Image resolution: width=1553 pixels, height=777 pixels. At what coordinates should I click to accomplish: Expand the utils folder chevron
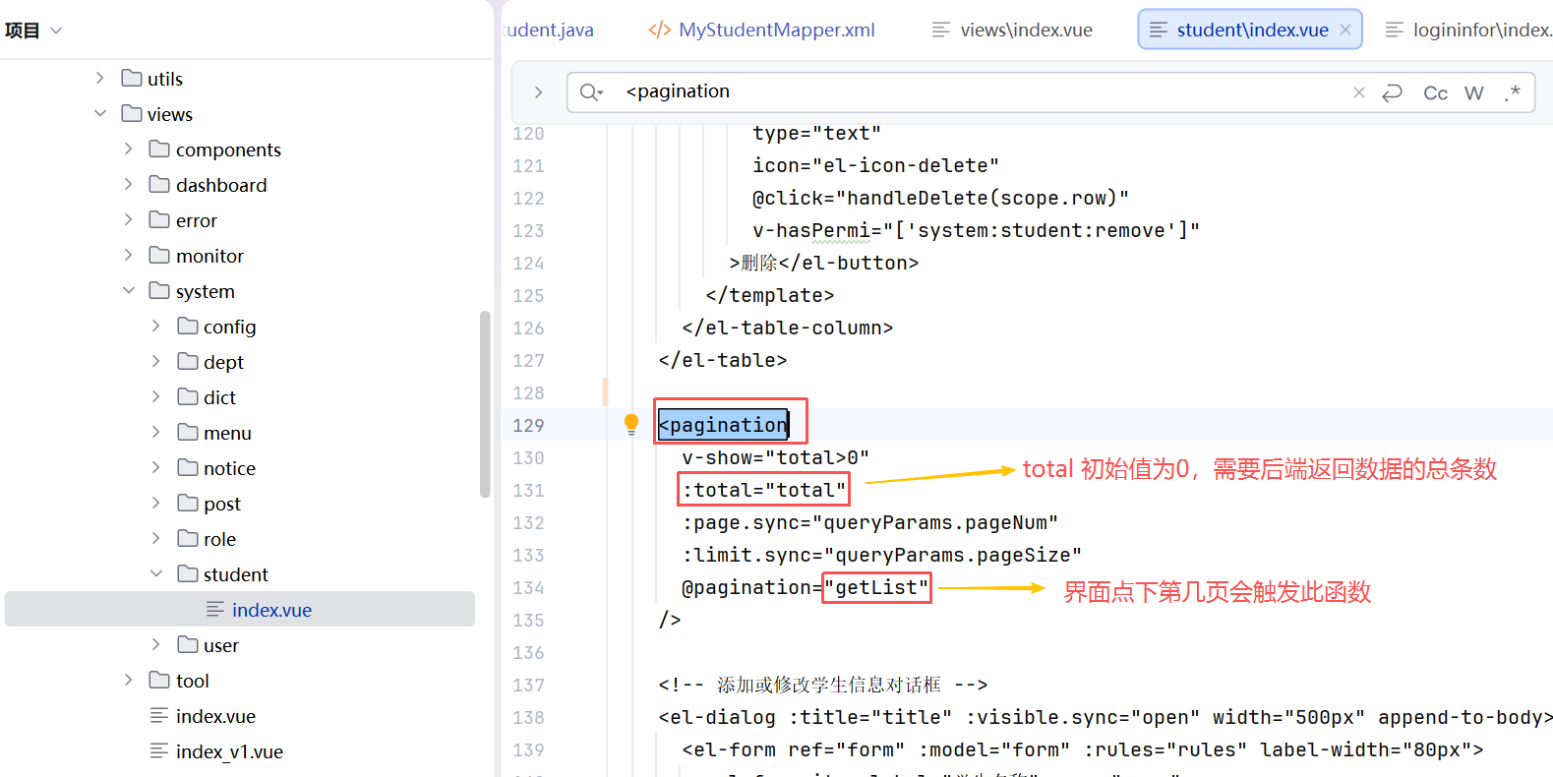[x=99, y=78]
